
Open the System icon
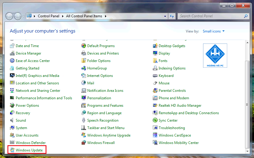pyautogui.click(x=12, y=128)
